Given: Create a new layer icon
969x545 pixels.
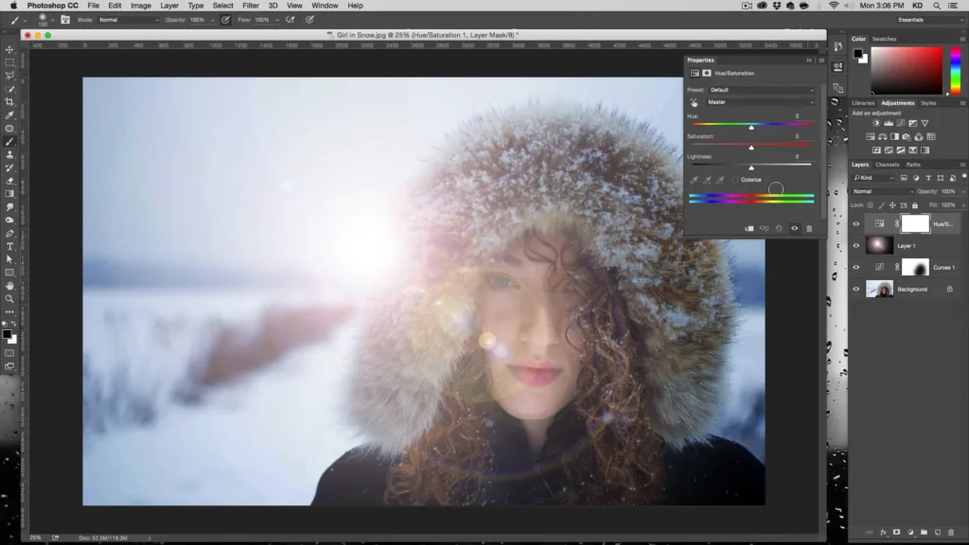Looking at the screenshot, I should click(938, 532).
